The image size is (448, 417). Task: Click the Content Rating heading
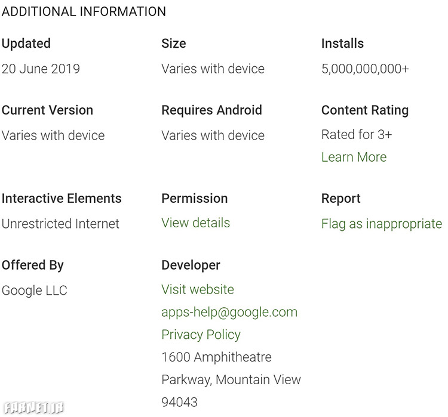pyautogui.click(x=365, y=110)
